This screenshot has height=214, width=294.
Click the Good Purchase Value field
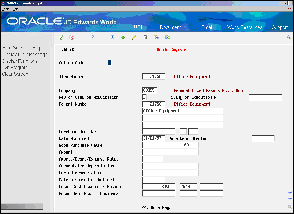(170, 145)
